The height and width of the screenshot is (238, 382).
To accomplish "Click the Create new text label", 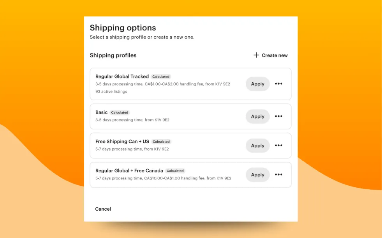I will pyautogui.click(x=275, y=55).
